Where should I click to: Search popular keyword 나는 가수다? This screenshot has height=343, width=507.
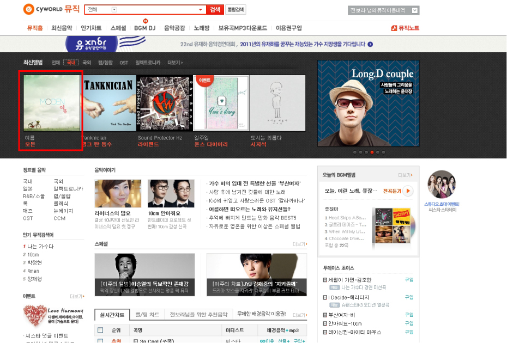[x=40, y=247]
